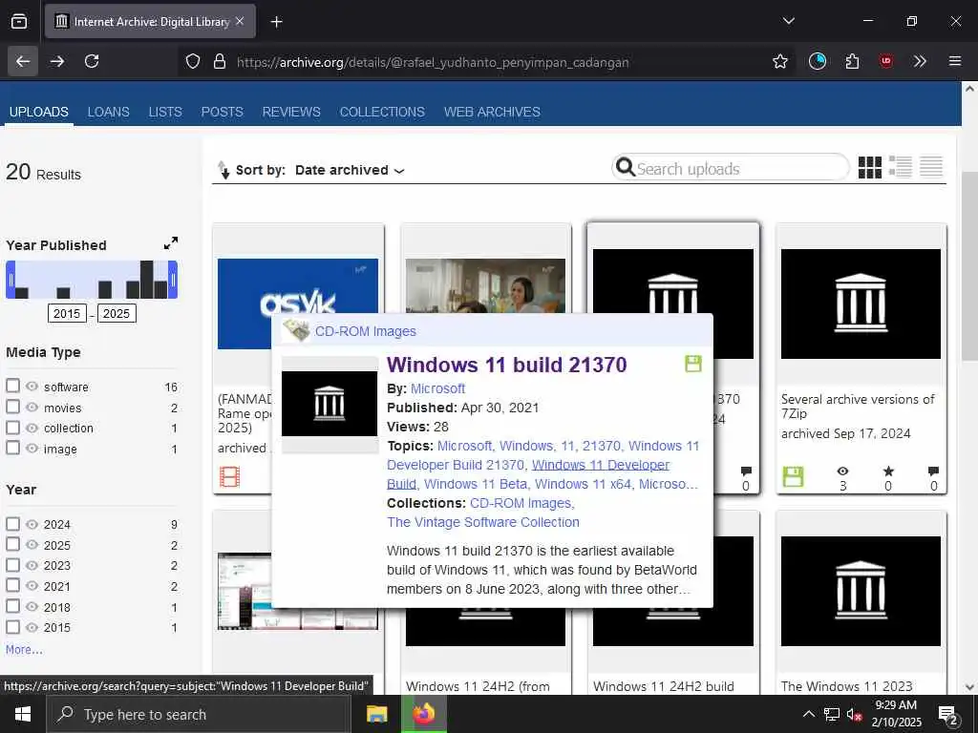This screenshot has width=978, height=733.
Task: Click start year 2015 field
Action: click(x=67, y=313)
